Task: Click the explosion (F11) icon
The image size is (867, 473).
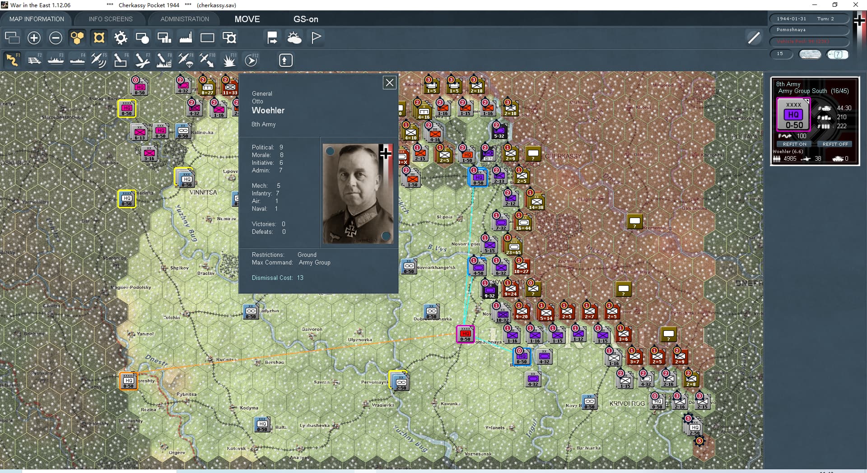Action: [229, 60]
